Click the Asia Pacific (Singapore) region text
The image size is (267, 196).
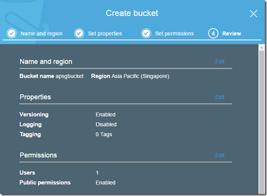[140, 76]
